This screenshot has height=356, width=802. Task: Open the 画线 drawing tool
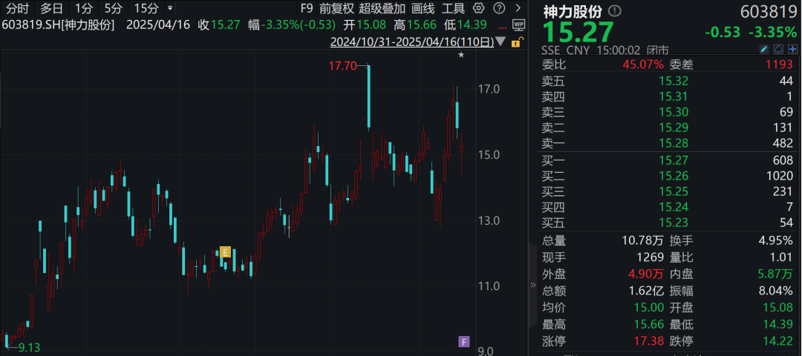(423, 8)
